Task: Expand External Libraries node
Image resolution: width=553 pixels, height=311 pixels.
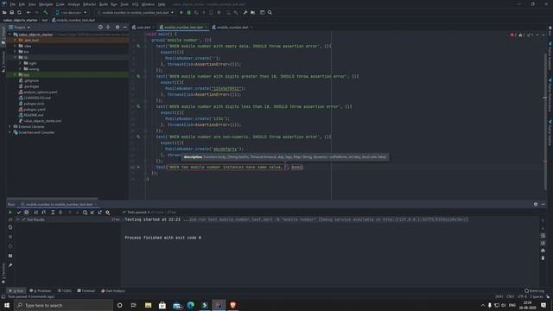Action: [10, 127]
